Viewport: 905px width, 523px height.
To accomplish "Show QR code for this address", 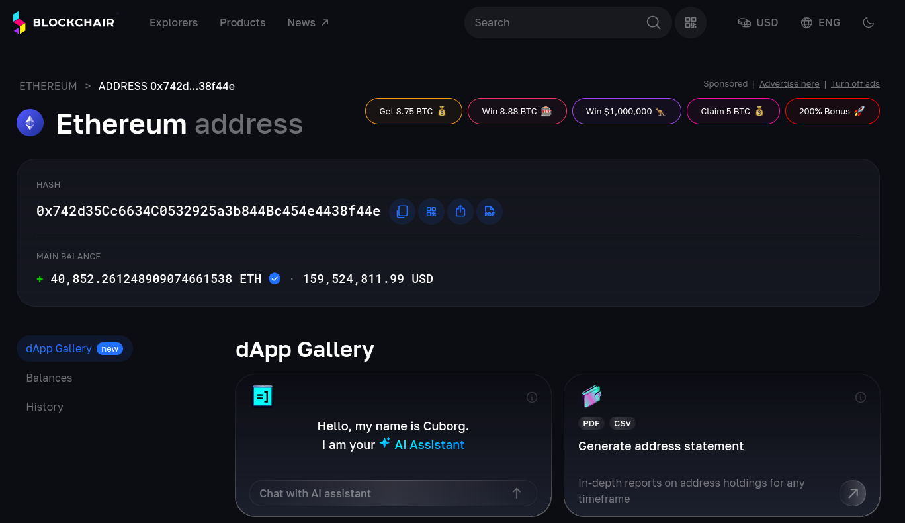I will (x=431, y=212).
